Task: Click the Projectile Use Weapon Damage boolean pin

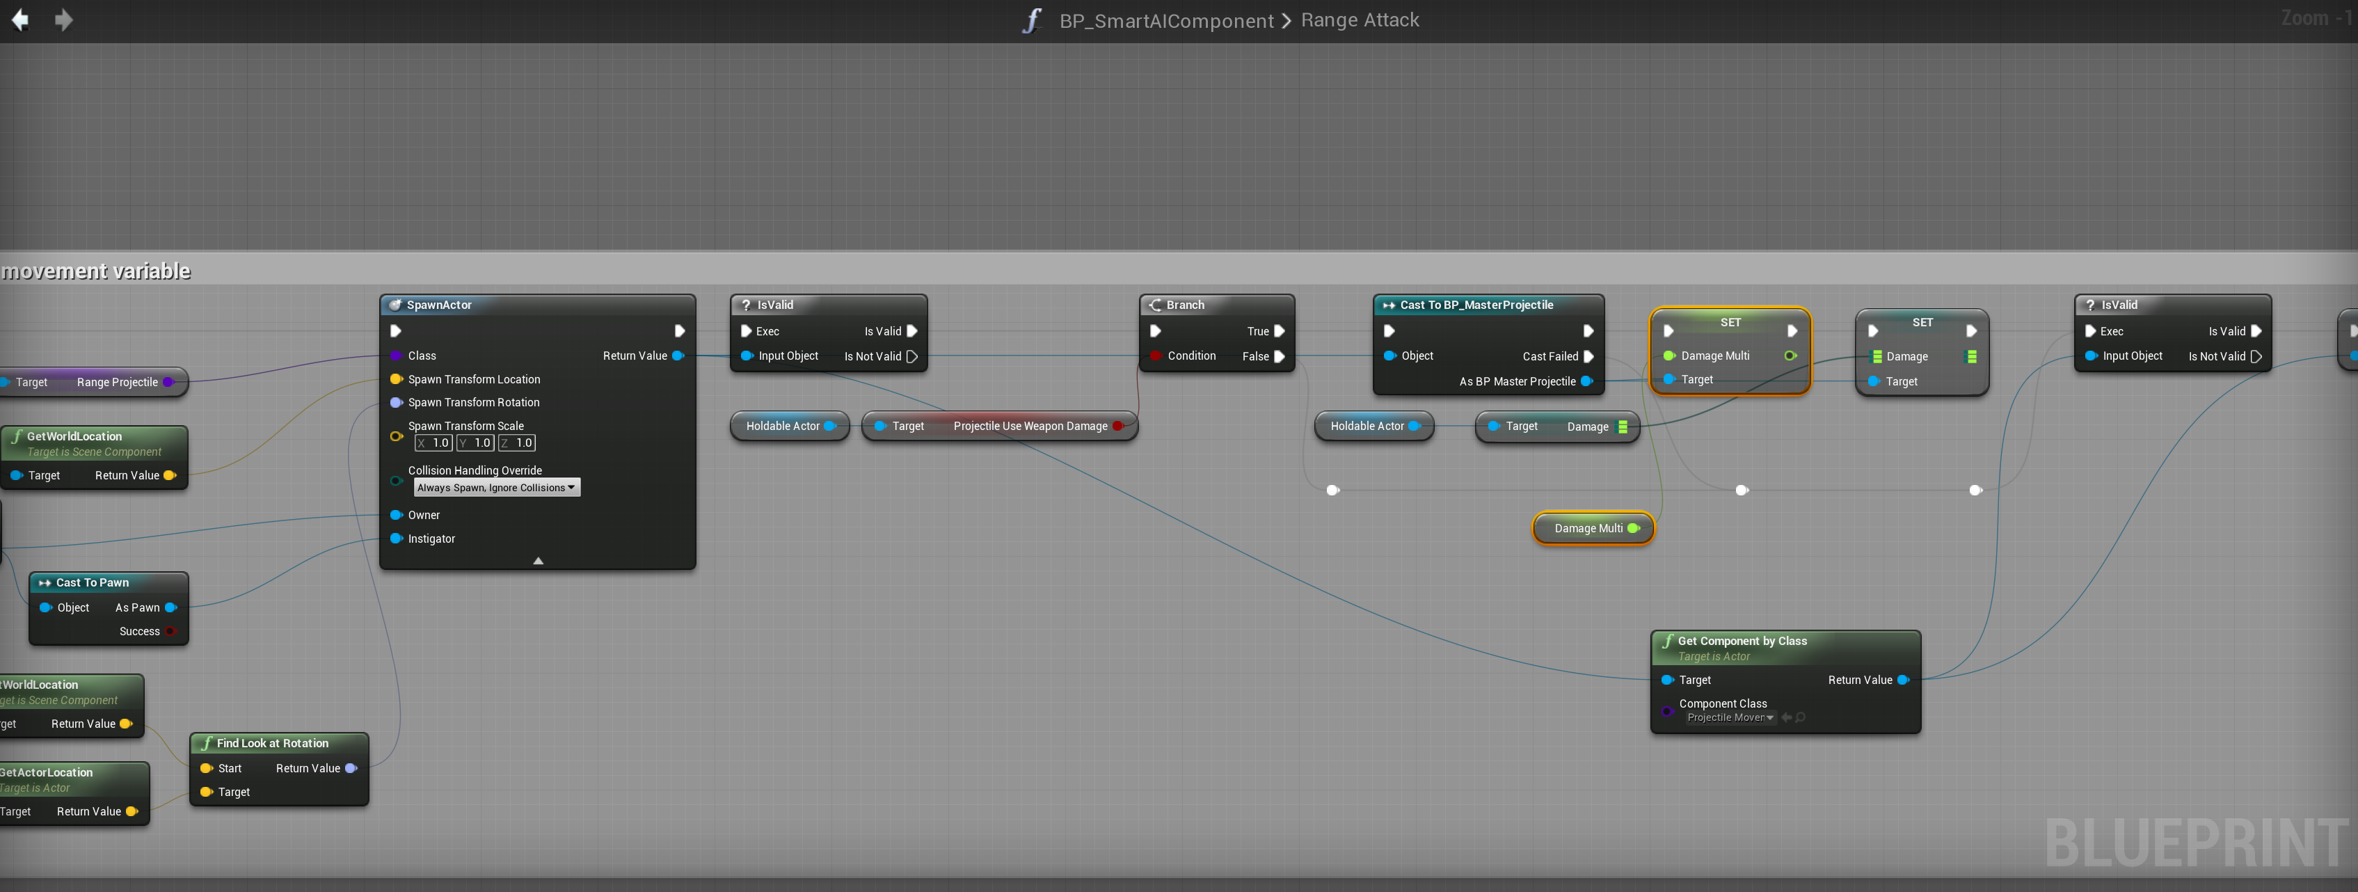Action: [x=1117, y=426]
